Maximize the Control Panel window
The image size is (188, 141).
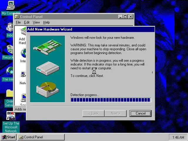(x=125, y=17)
